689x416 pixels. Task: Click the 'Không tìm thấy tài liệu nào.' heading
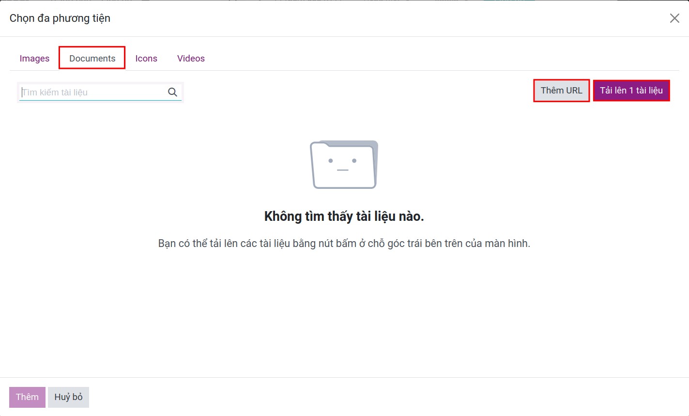click(344, 216)
